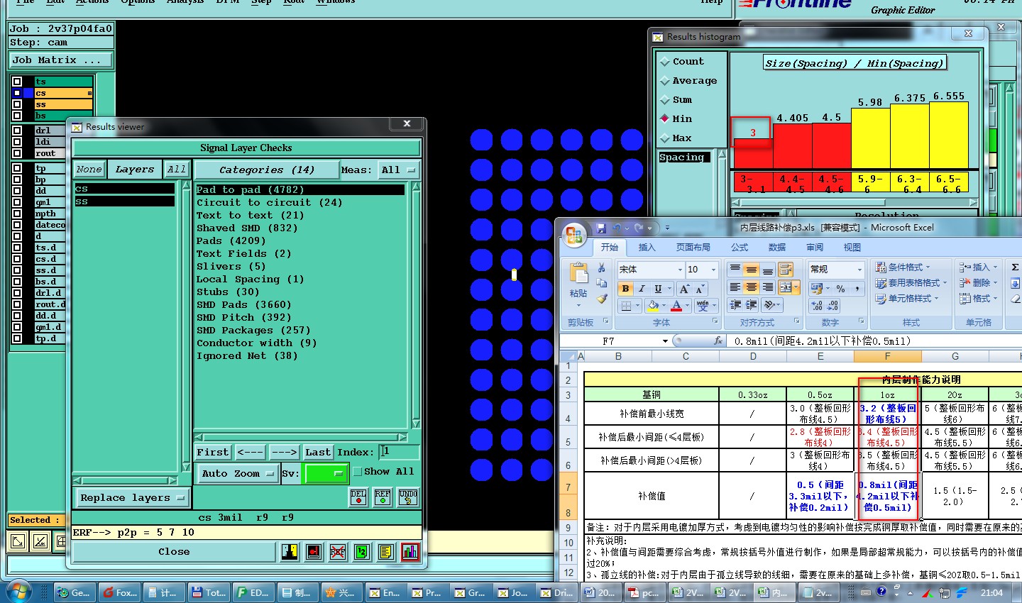Click Excel percent style icon

click(x=841, y=289)
